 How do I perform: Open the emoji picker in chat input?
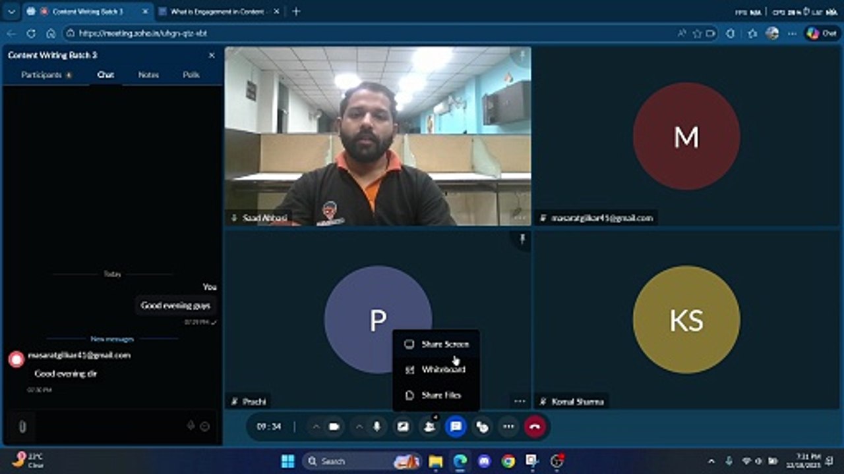204,427
